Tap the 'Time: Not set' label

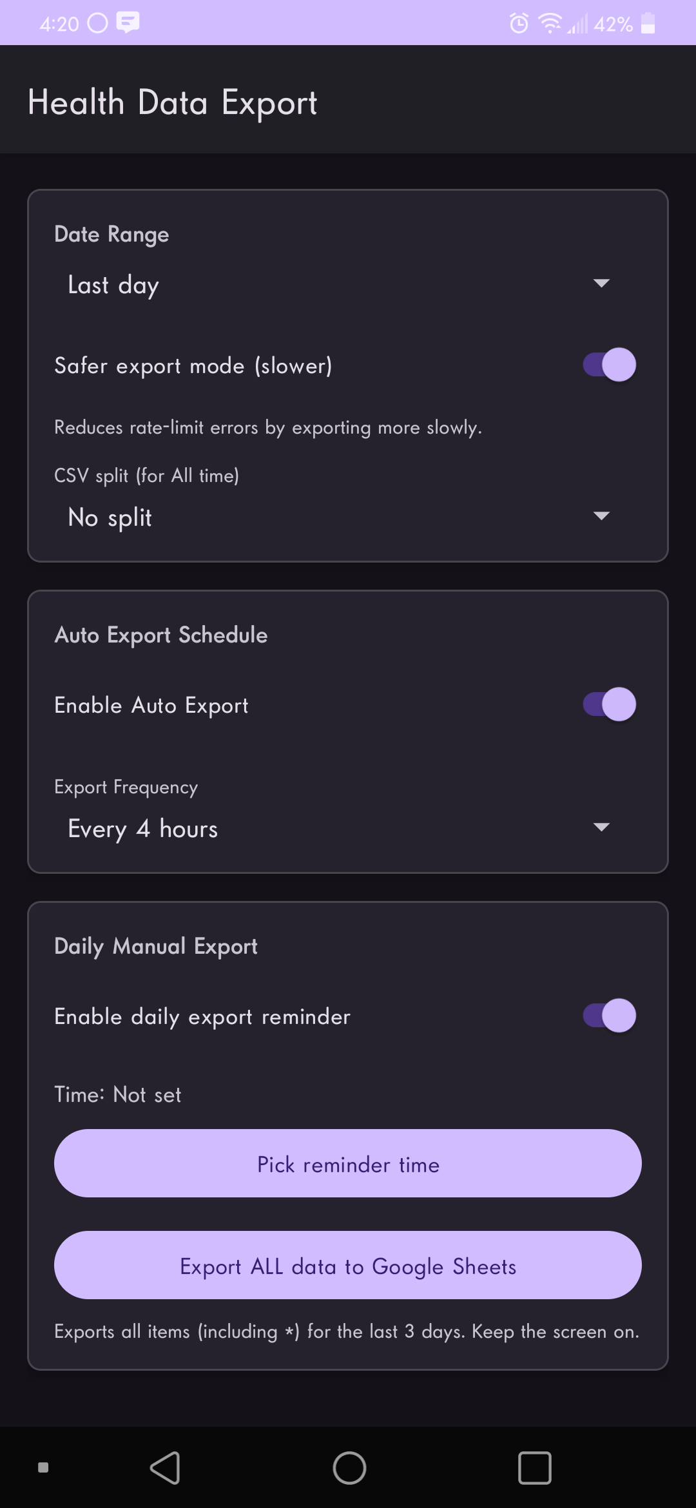pos(118,1094)
